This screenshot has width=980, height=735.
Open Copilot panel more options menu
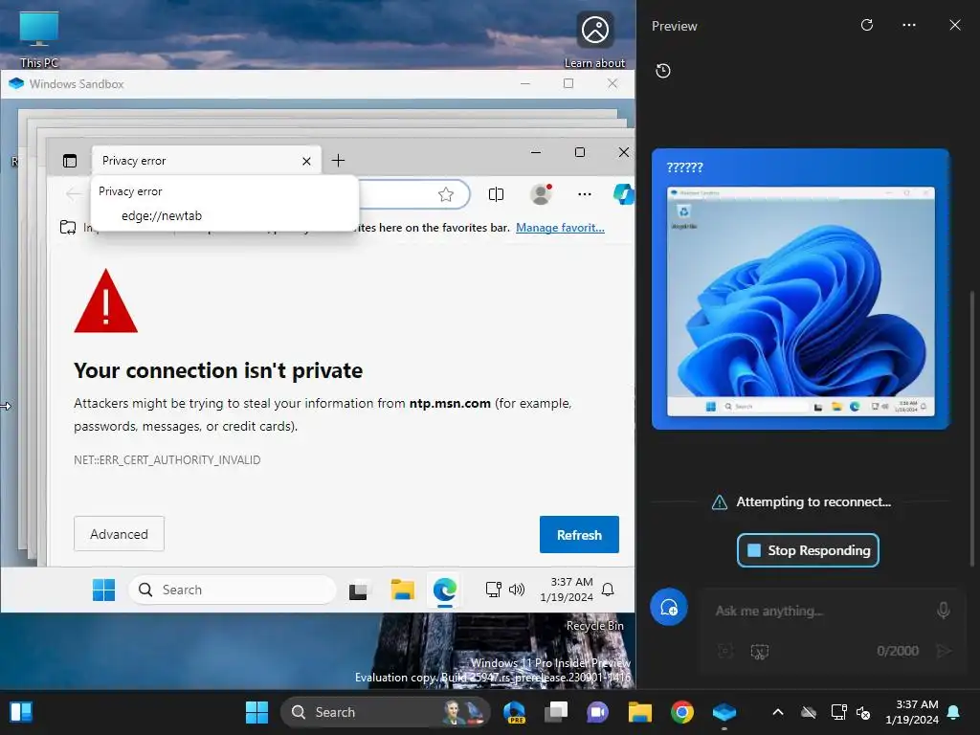909,25
